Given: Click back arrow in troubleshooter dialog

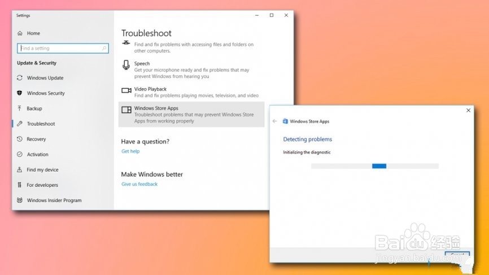Looking at the screenshot, I should pyautogui.click(x=274, y=121).
